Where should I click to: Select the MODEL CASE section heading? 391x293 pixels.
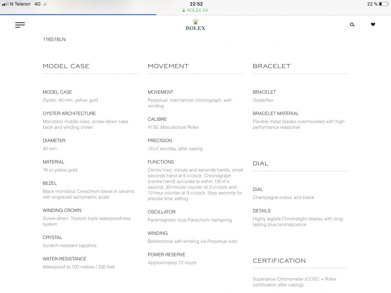(66, 66)
